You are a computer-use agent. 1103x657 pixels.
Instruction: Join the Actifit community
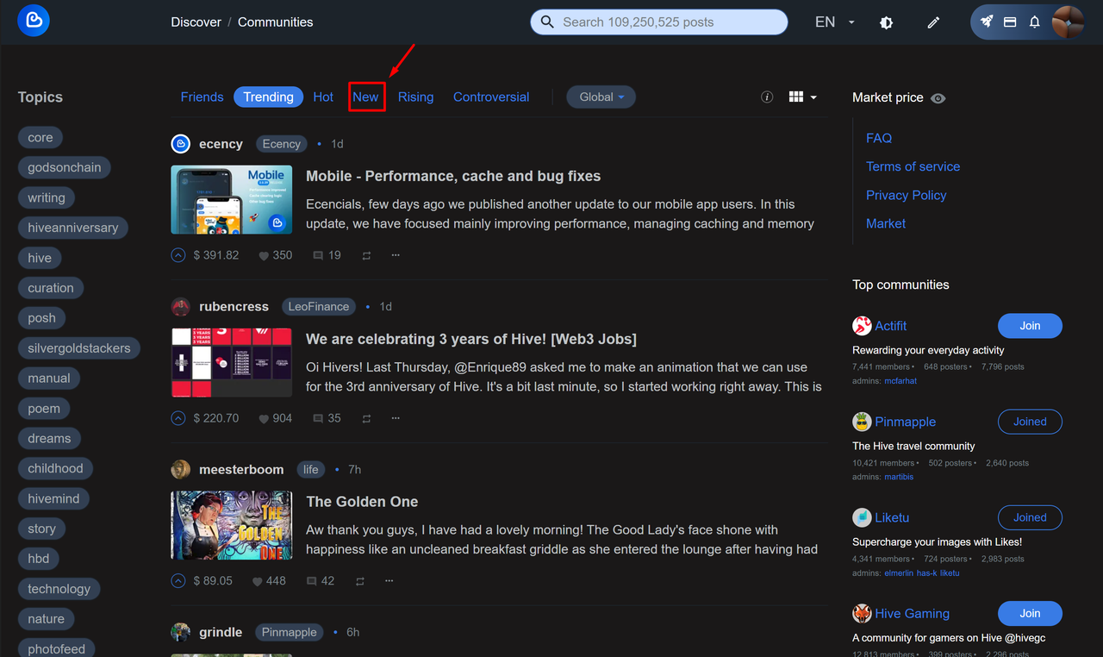click(1030, 326)
